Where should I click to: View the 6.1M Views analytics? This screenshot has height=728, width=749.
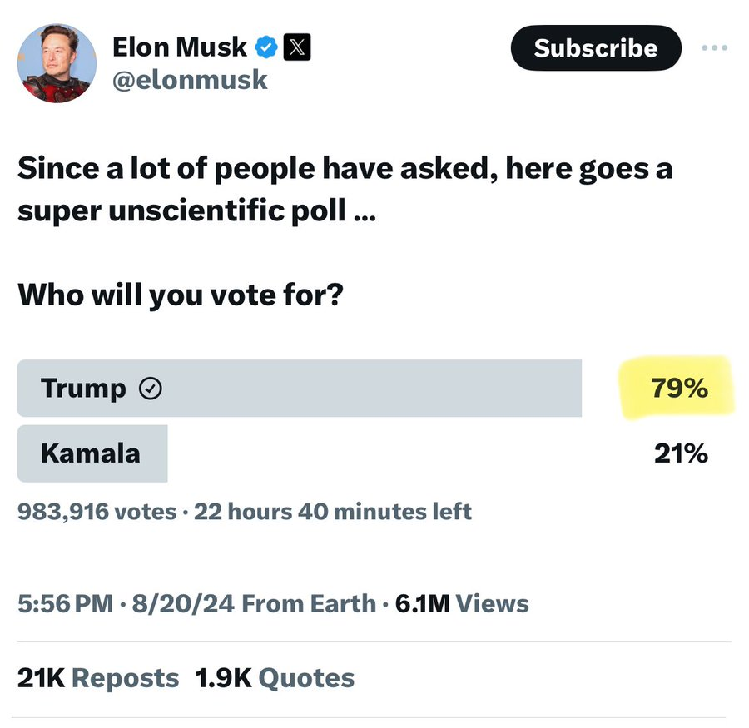click(462, 603)
